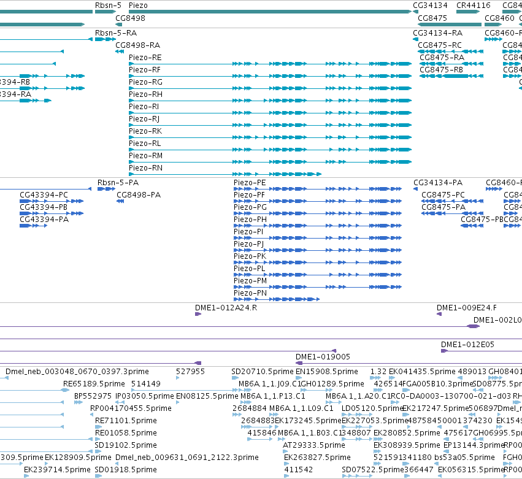The height and width of the screenshot is (479, 522).
Task: Open transcript Rbsn-5-RA
Action: point(116,33)
